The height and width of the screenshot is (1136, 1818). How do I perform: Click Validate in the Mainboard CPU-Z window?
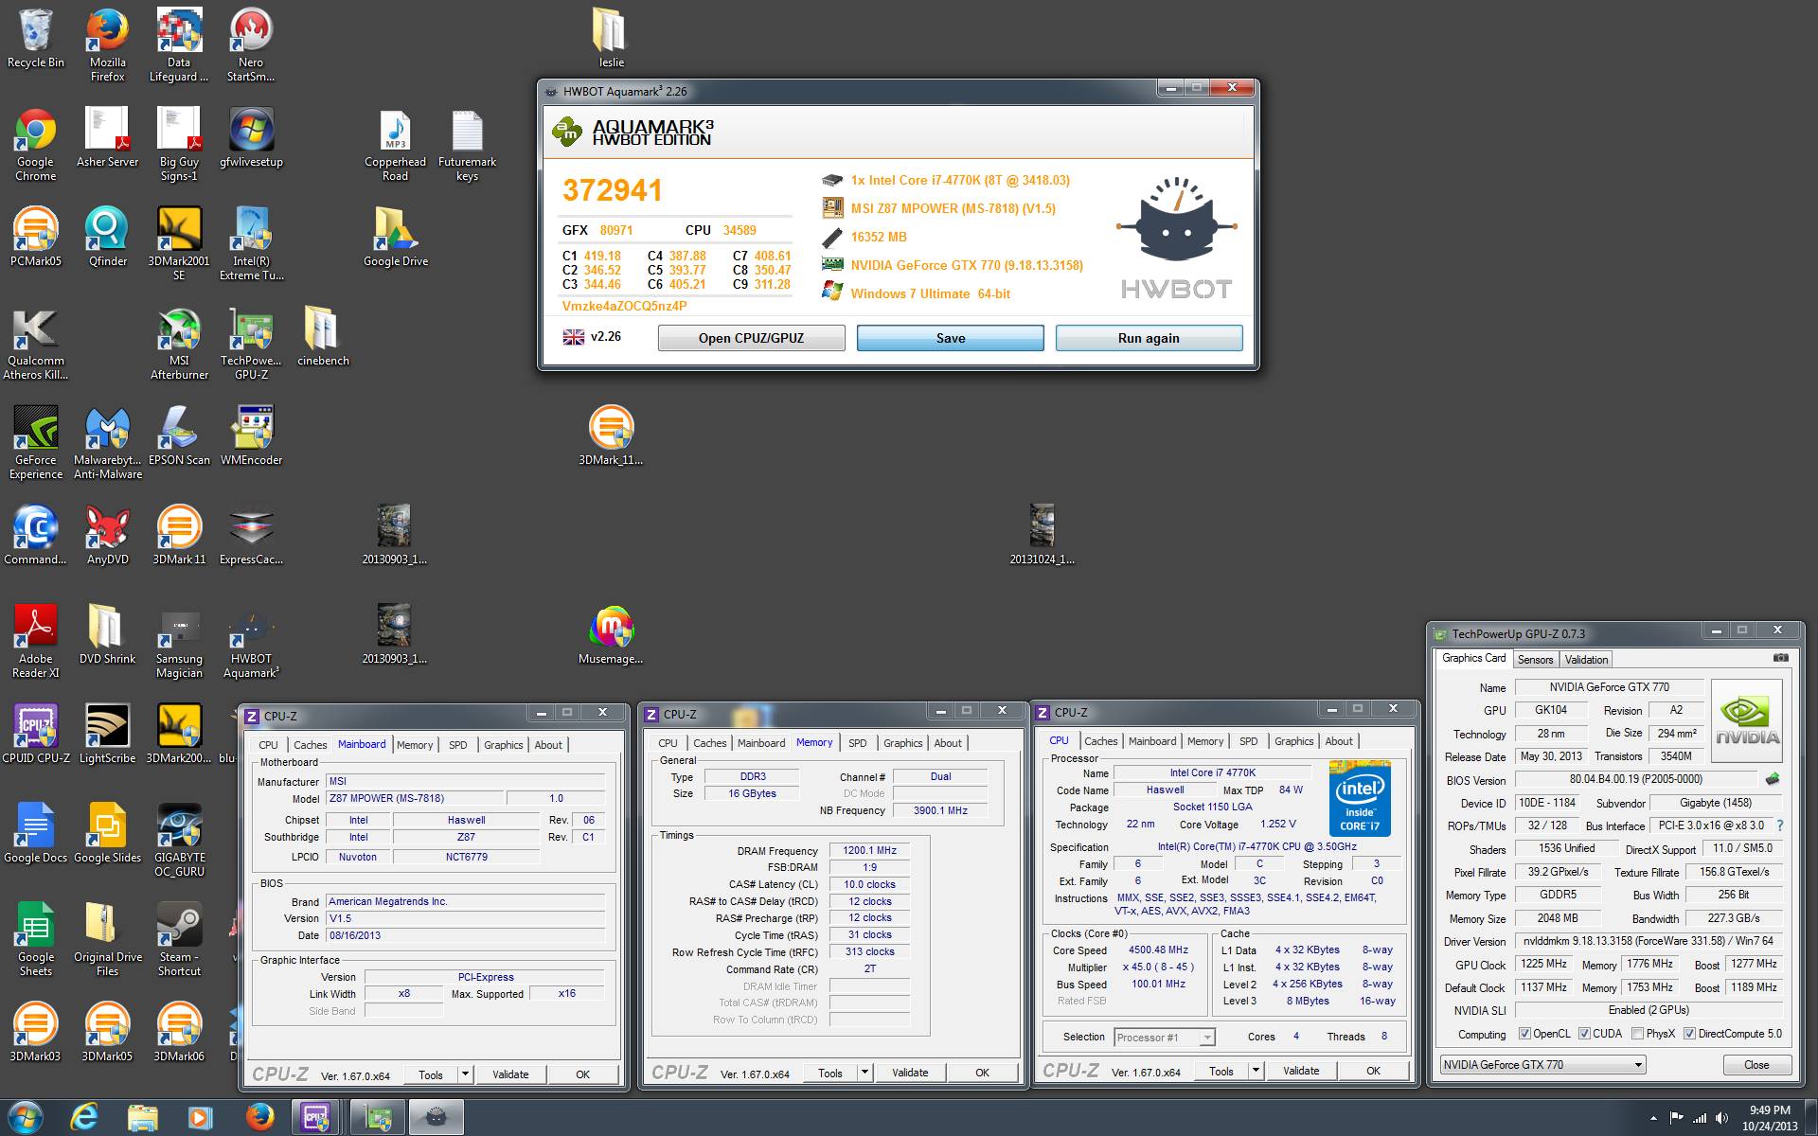pyautogui.click(x=510, y=1074)
